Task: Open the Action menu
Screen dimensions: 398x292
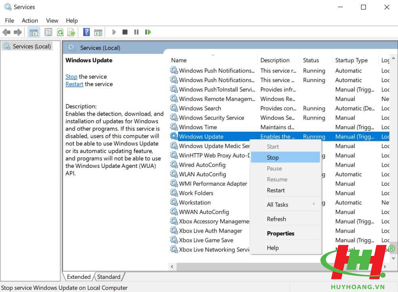Action: 30,21
